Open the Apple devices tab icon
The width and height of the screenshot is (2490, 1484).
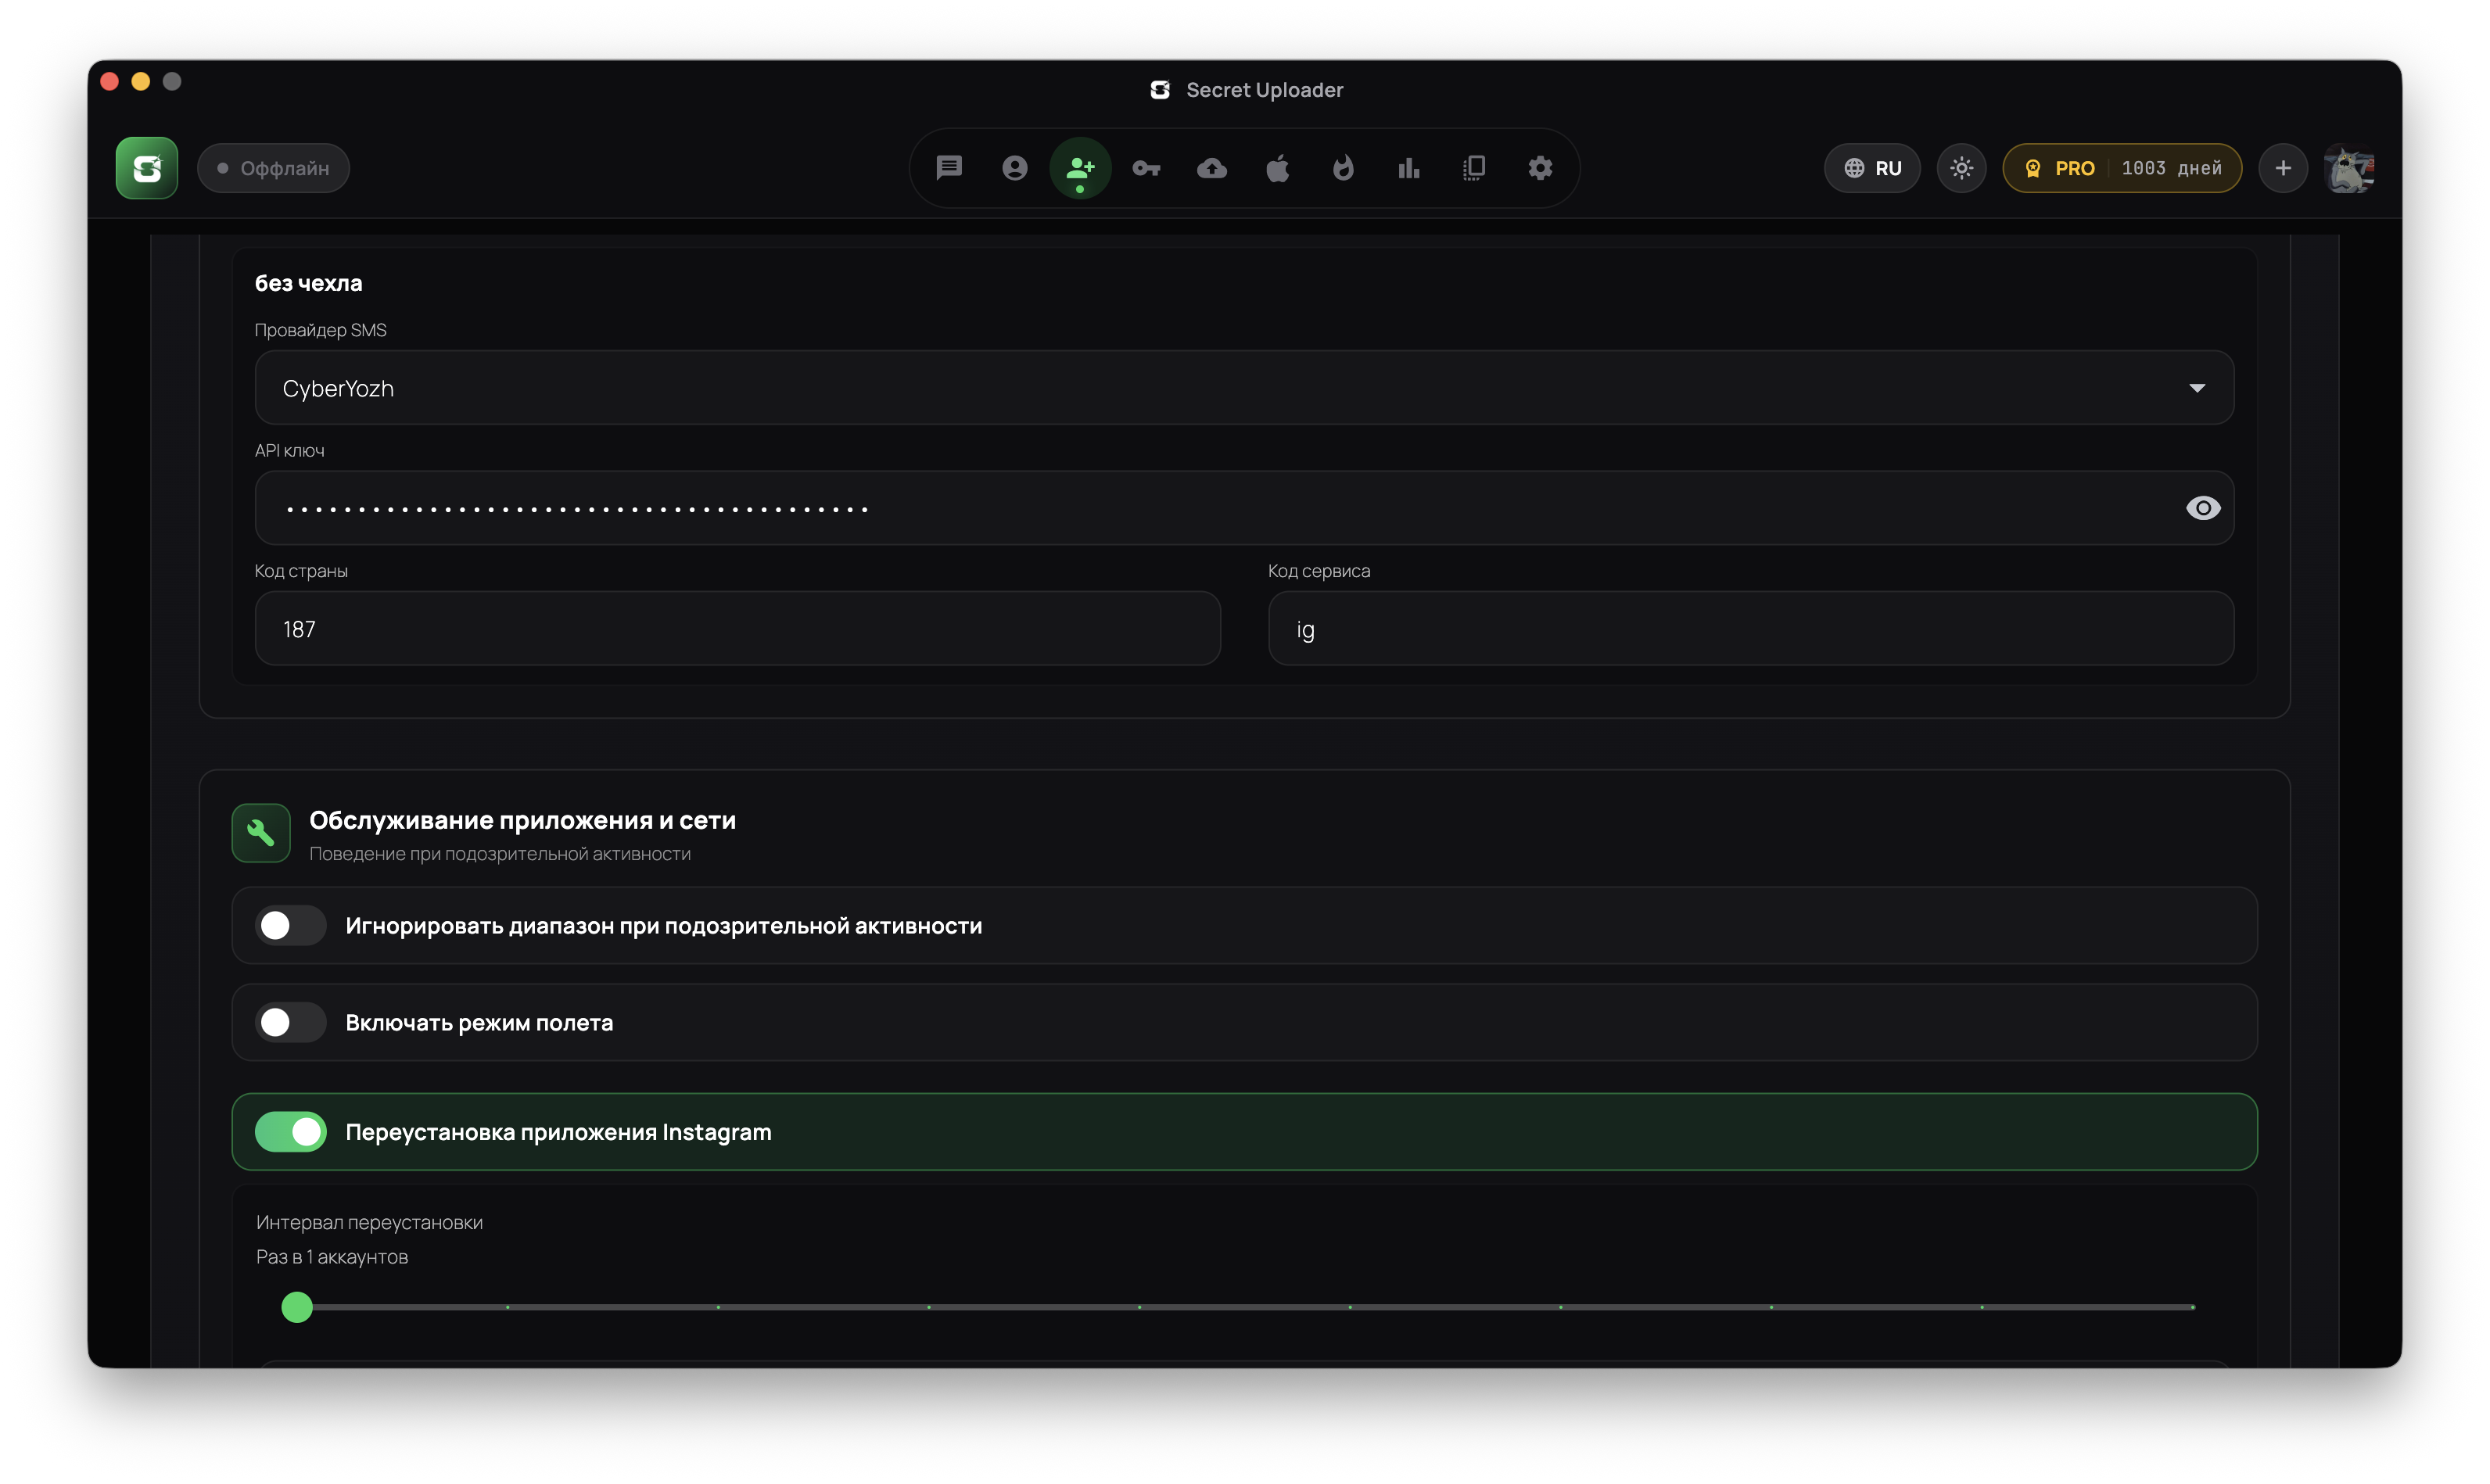point(1277,168)
